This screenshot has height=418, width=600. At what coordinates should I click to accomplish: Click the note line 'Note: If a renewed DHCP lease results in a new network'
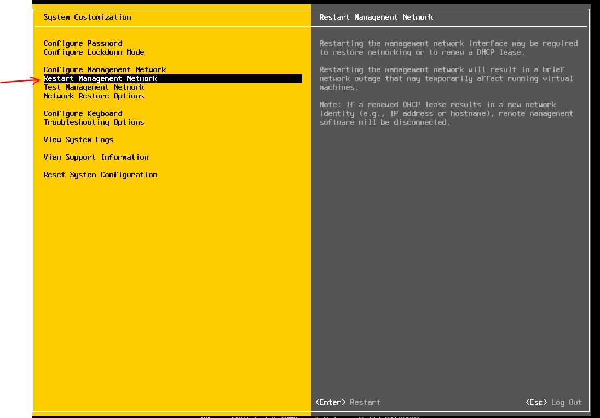coord(437,105)
